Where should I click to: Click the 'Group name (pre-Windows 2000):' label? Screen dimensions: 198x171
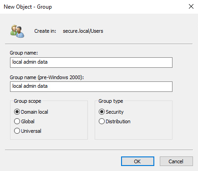47,77
